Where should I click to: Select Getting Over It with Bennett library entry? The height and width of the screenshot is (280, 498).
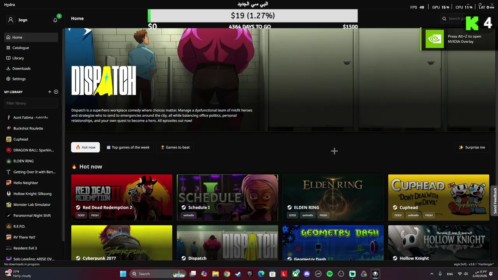pos(31,172)
